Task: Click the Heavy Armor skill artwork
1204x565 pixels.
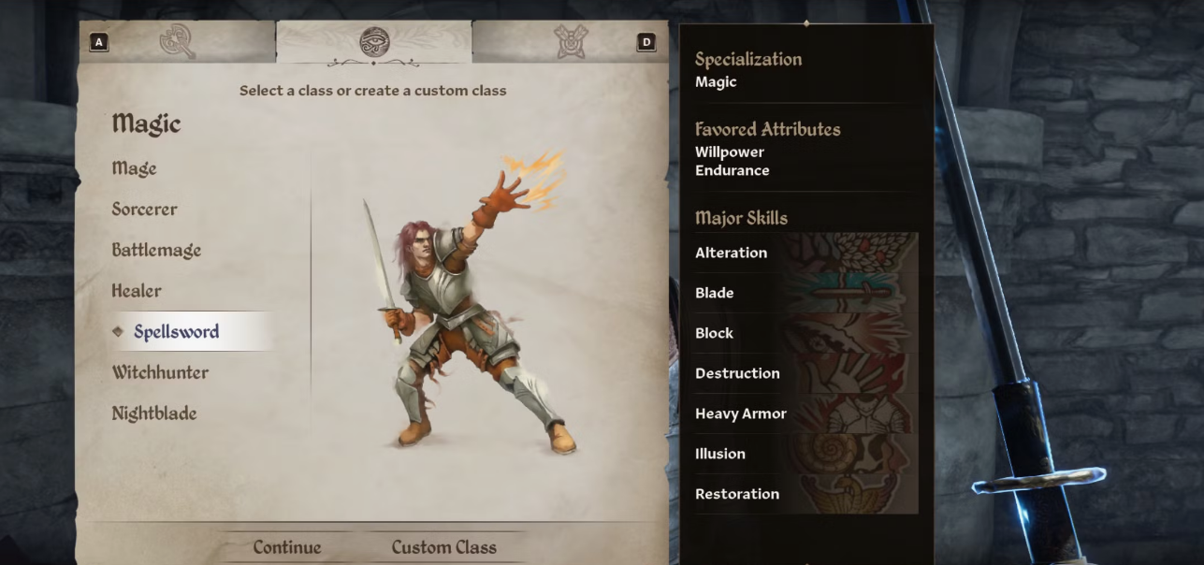Action: point(851,413)
